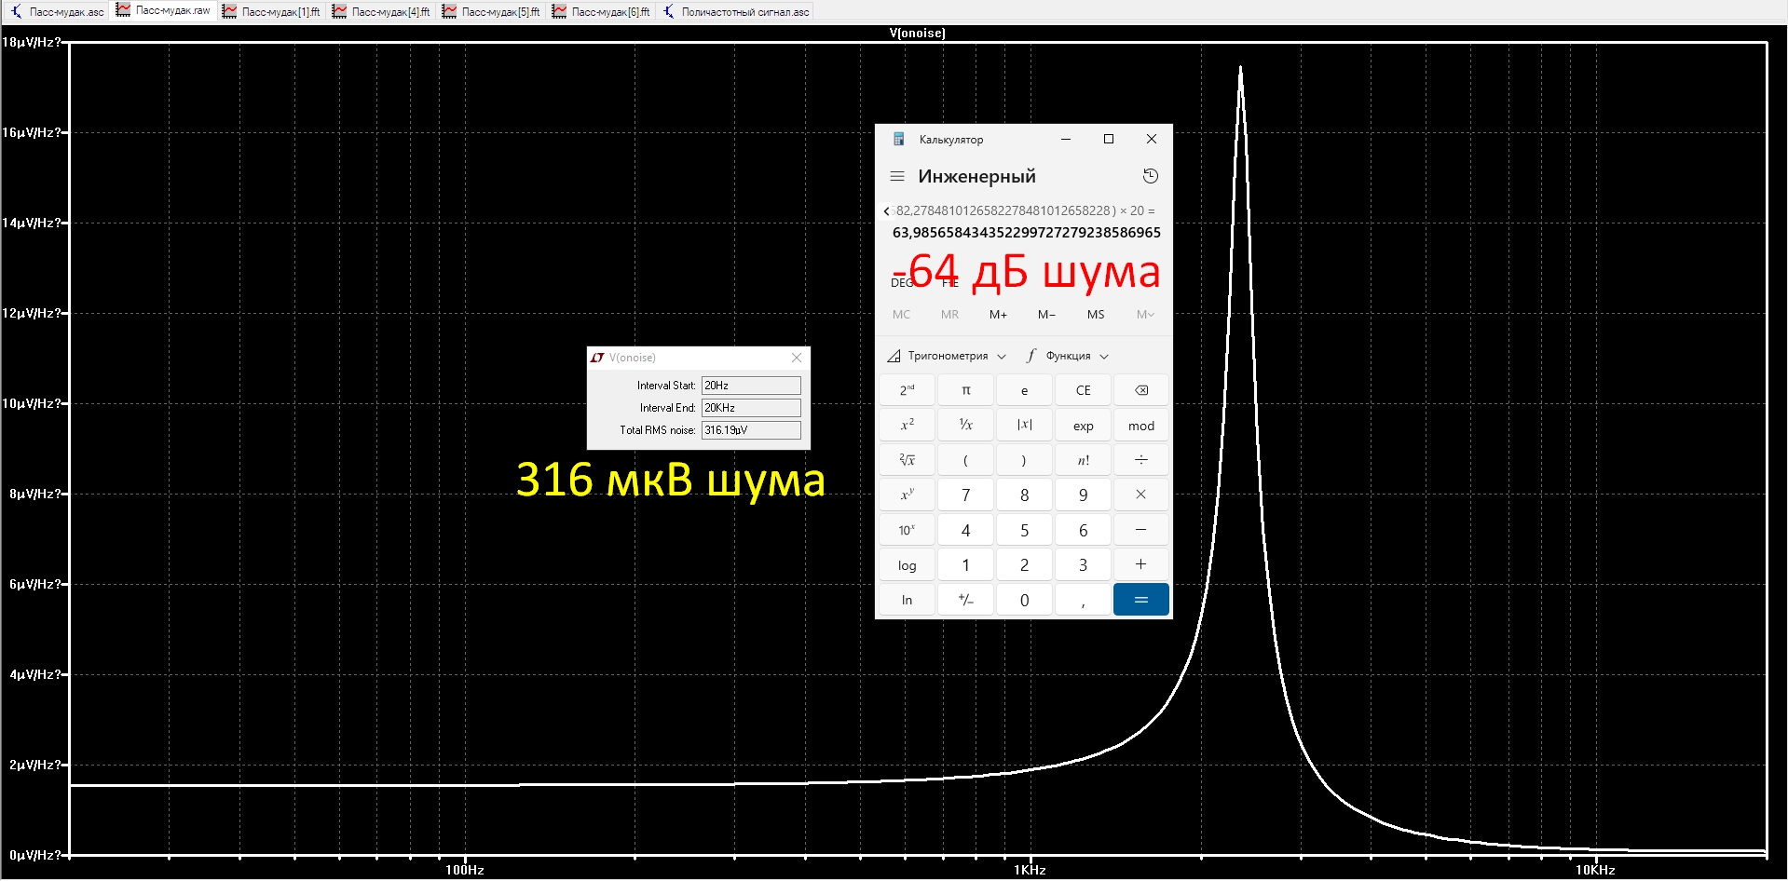1788x881 pixels.
Task: Click the log button
Action: point(907,565)
